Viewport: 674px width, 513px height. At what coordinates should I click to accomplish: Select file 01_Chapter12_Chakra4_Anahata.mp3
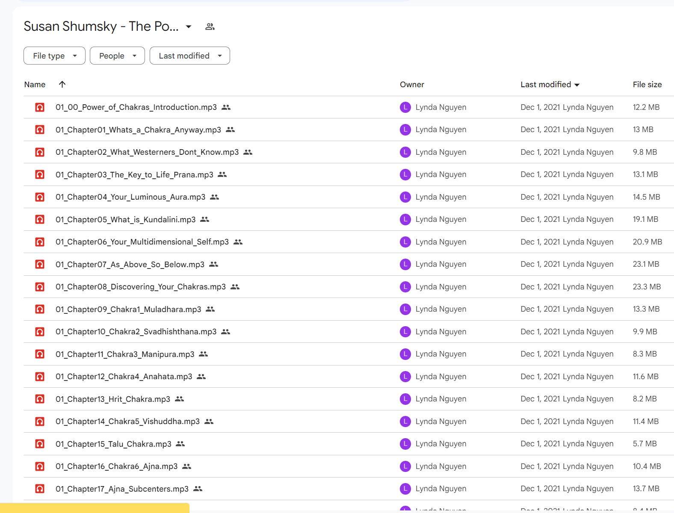tap(124, 377)
